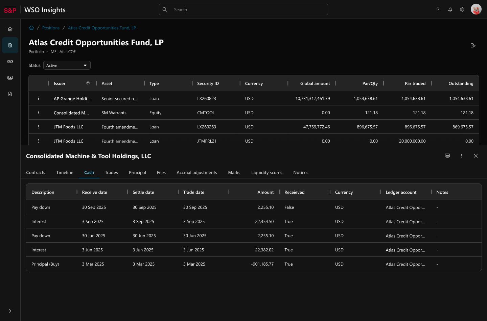Viewport: 487px width, 321px height.
Task: Click the Amount column header in Cash
Action: [x=265, y=192]
